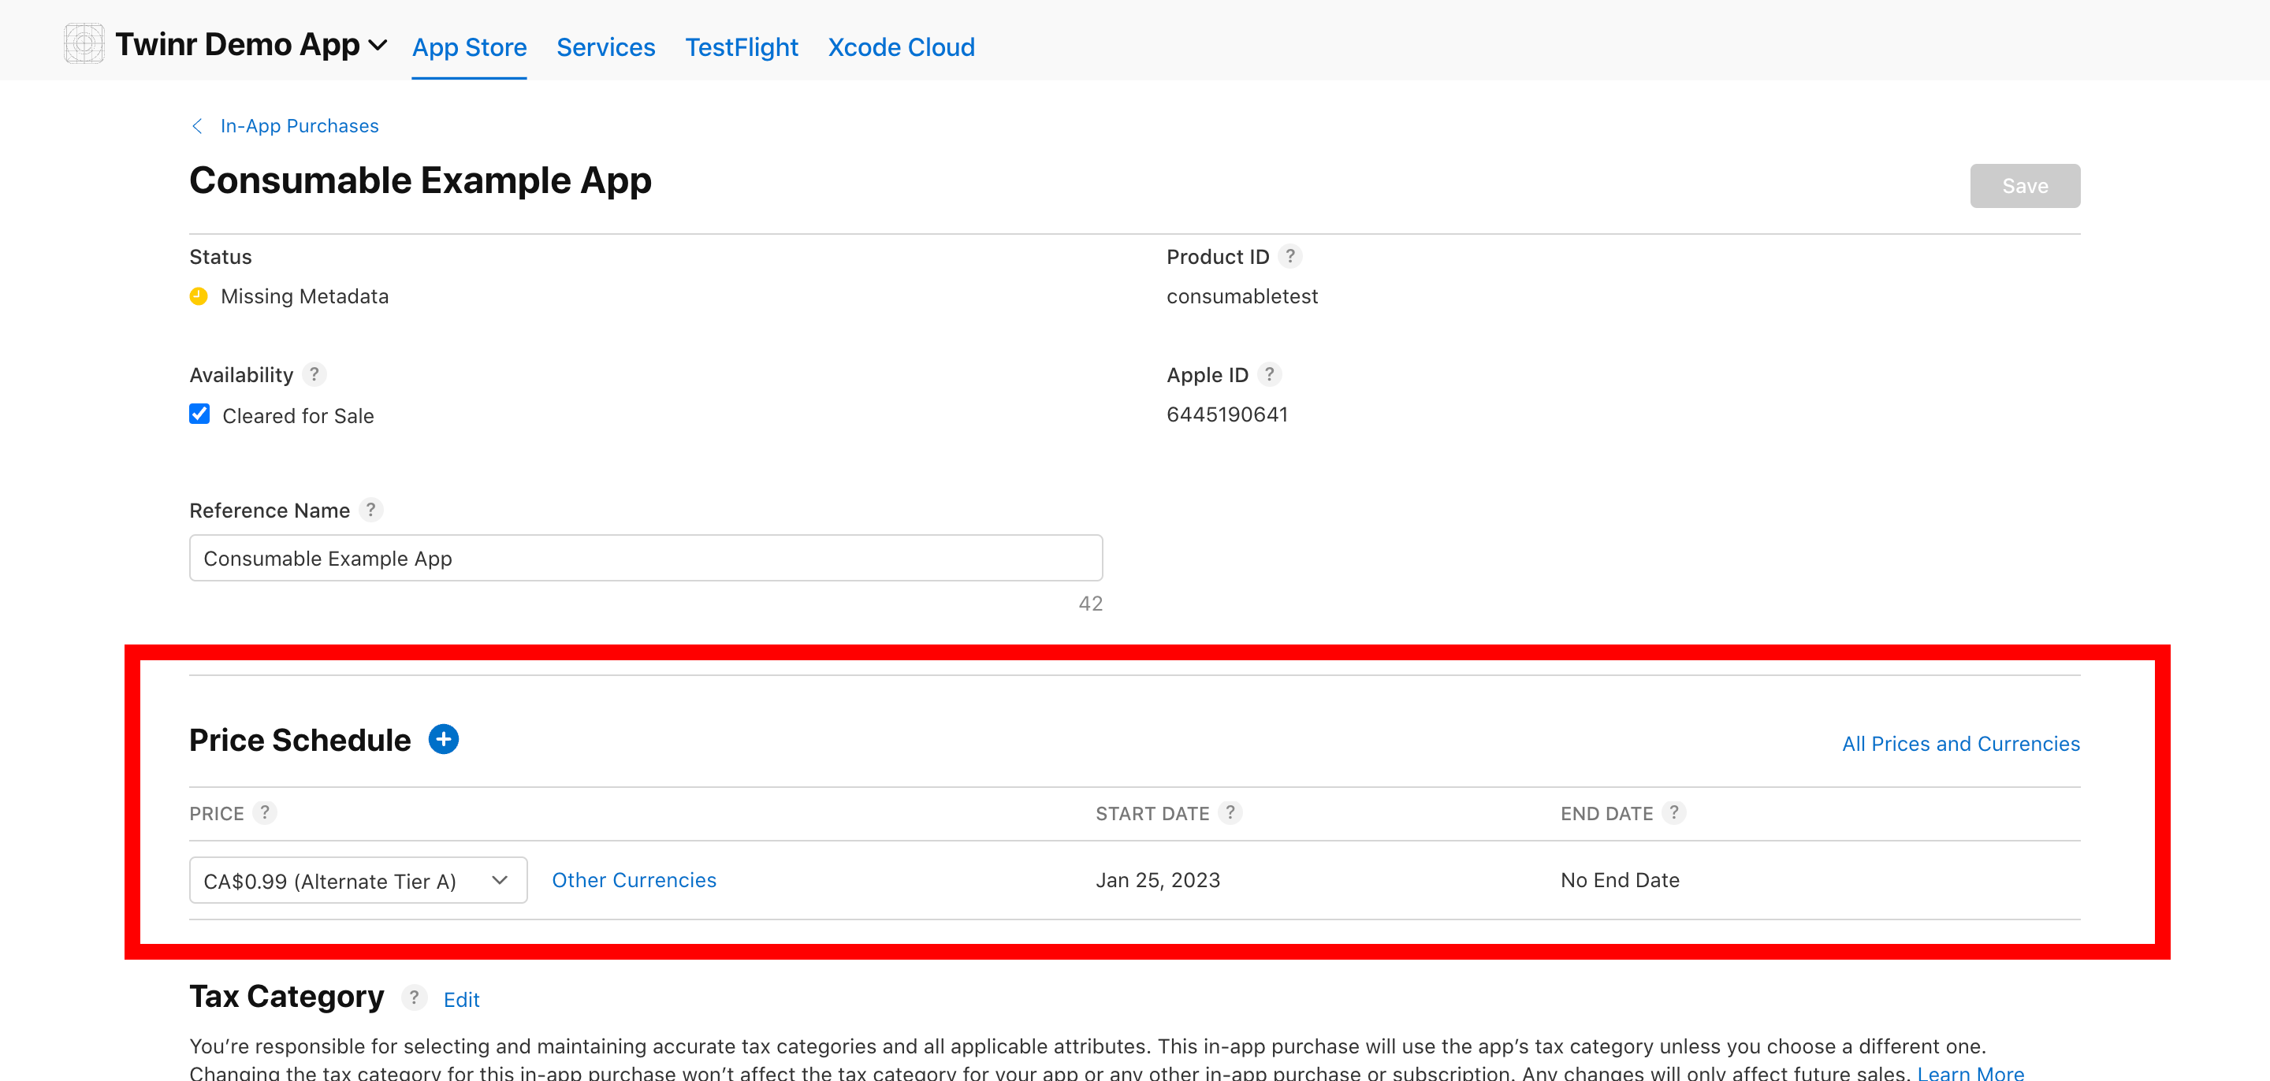Click the blue plus icon beside Price Schedule
The height and width of the screenshot is (1081, 2270).
click(443, 739)
